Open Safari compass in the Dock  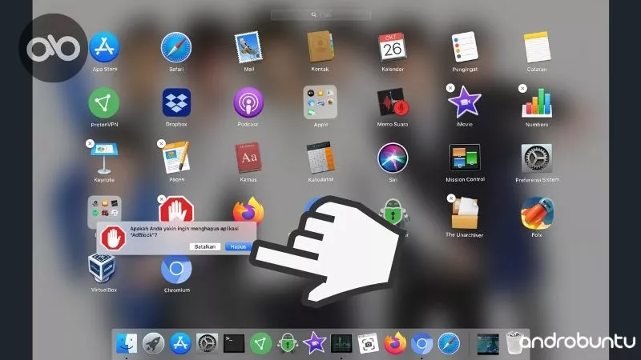coord(449,343)
